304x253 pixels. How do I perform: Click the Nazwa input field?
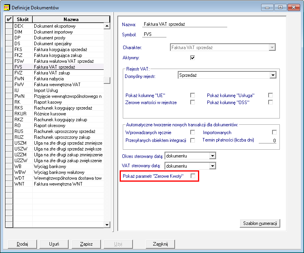coord(185,24)
